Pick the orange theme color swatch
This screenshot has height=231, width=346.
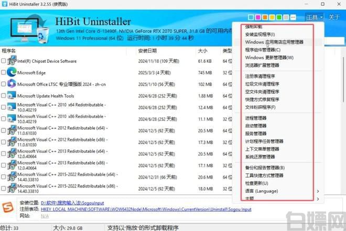(x=265, y=17)
